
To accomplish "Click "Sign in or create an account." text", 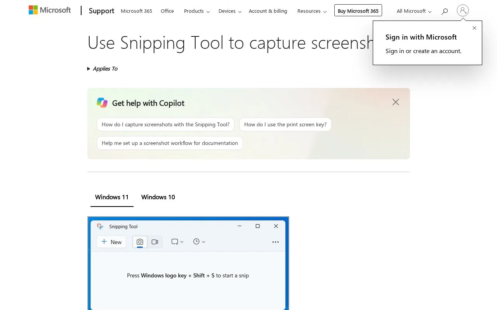I will click(x=424, y=51).
